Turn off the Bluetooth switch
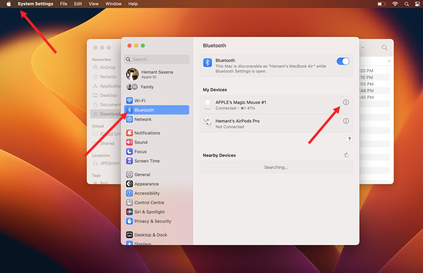The height and width of the screenshot is (273, 423). click(343, 61)
